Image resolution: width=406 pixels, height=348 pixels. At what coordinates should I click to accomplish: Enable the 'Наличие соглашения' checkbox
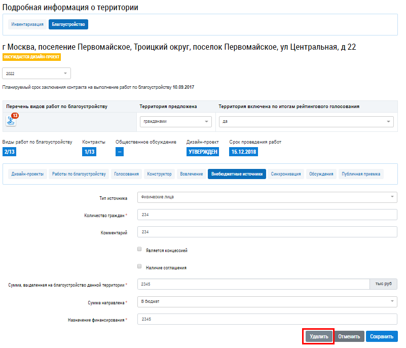[x=139, y=266]
